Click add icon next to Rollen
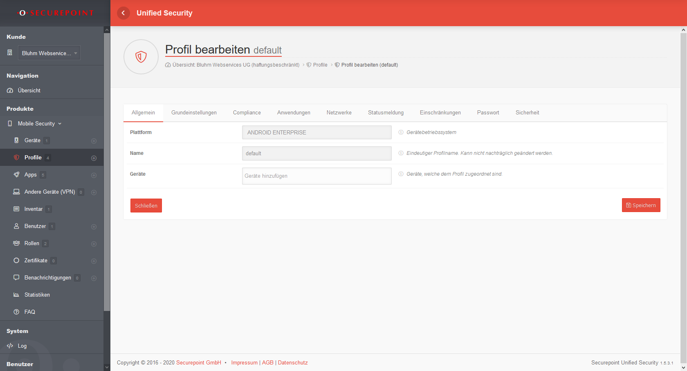The width and height of the screenshot is (687, 371). 94,244
